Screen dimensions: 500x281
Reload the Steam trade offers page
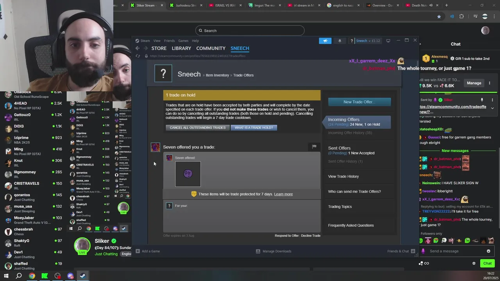point(137,56)
